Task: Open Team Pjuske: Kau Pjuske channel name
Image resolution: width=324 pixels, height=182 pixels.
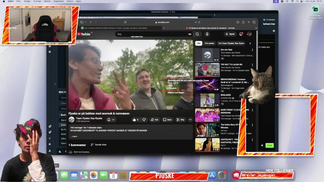Action: tap(89, 118)
